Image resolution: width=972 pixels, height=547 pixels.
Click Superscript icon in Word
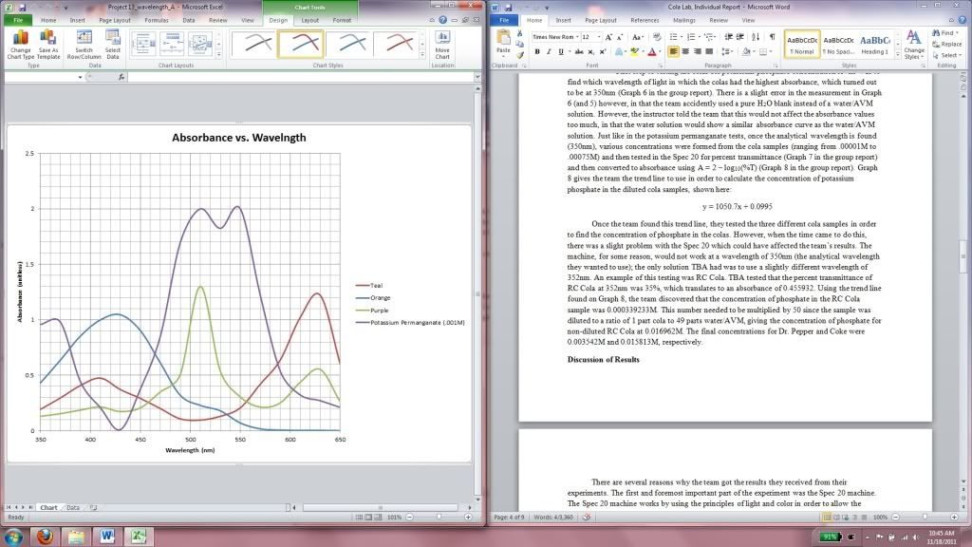tap(603, 51)
